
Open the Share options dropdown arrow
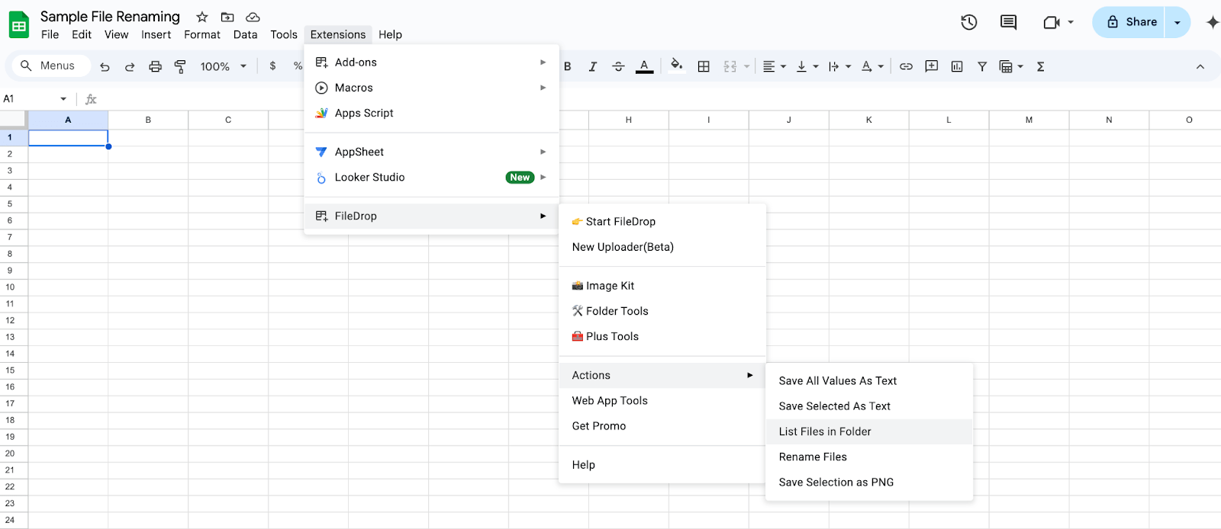[1178, 22]
